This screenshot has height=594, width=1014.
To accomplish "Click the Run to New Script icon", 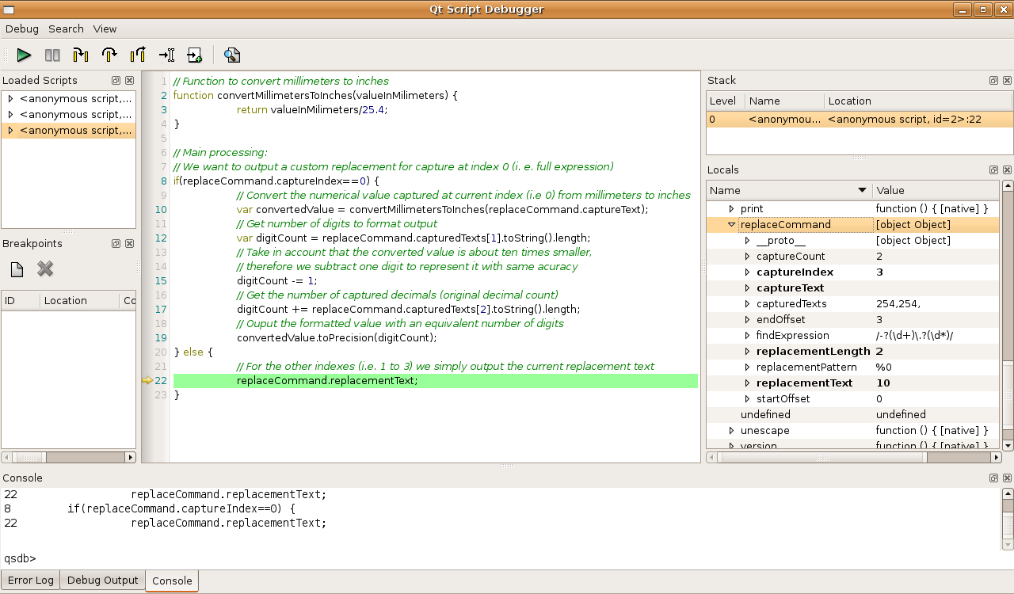I will [195, 55].
